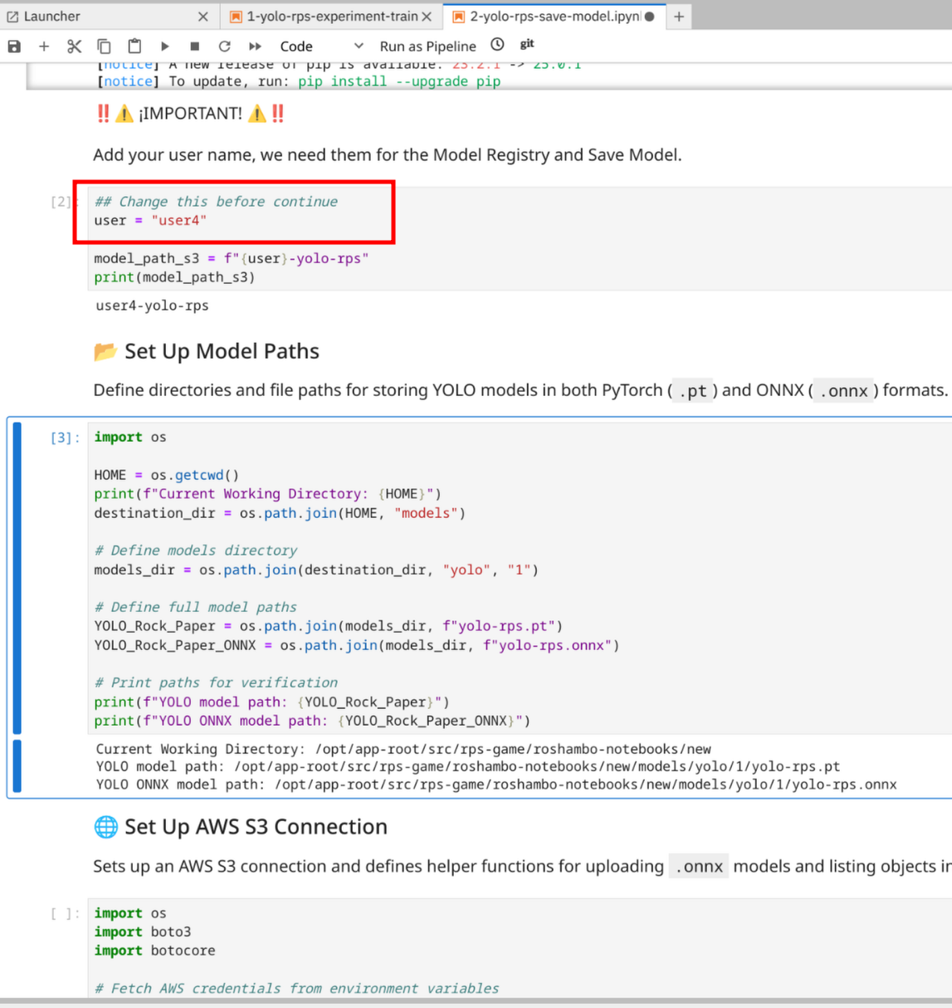Click the '# Define models directory' comment
The height and width of the screenshot is (1008, 952).
point(195,550)
